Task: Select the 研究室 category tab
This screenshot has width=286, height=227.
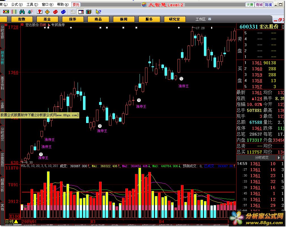Action: pos(174,19)
